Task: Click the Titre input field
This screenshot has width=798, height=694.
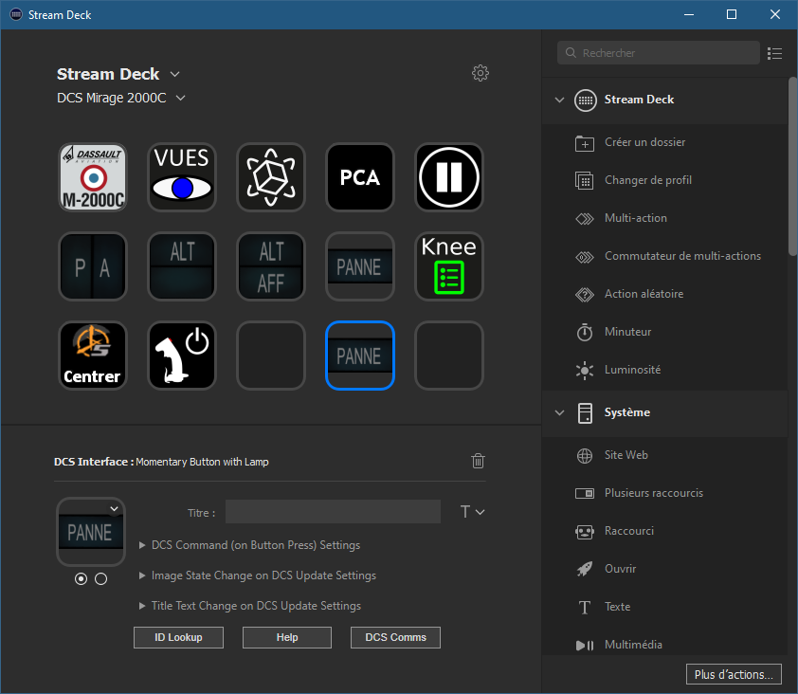Action: (333, 512)
